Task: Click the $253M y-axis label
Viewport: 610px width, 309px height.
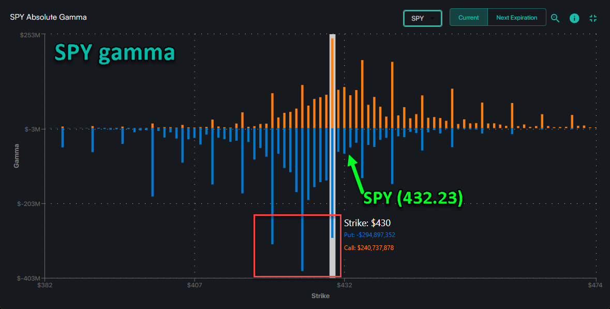Action: 31,35
